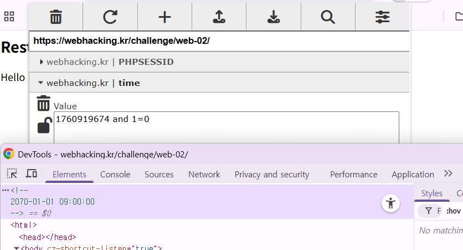This screenshot has width=463, height=250.
Task: Open the cookie search magnifier
Action: (328, 17)
